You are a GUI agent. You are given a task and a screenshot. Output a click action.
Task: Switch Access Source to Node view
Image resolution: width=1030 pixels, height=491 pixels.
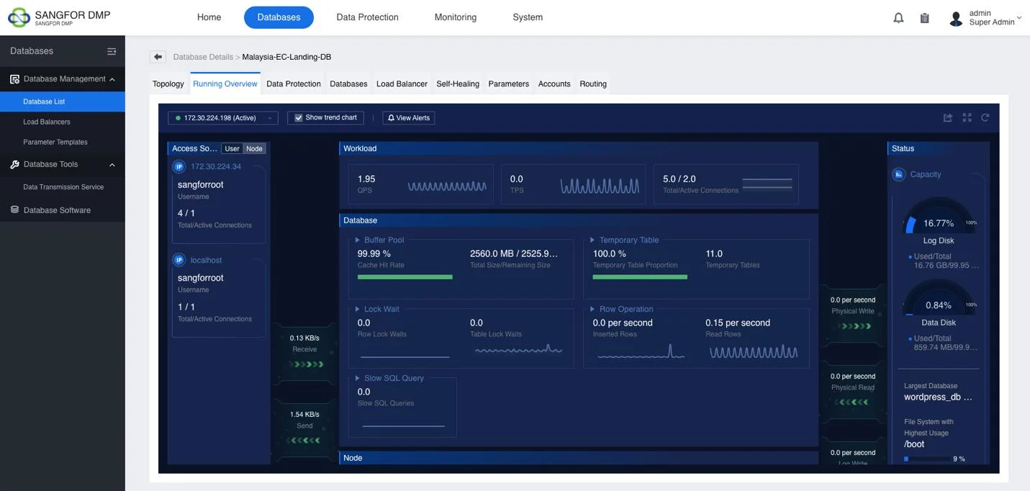point(254,149)
